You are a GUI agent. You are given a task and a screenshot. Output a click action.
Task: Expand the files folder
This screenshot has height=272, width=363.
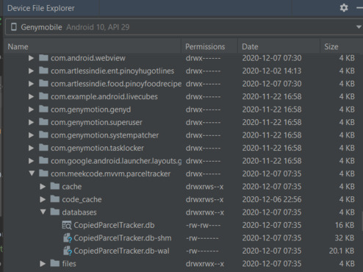tap(43, 263)
